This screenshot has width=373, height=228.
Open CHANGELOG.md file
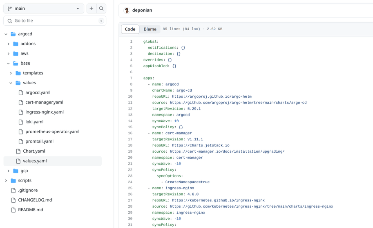click(35, 200)
